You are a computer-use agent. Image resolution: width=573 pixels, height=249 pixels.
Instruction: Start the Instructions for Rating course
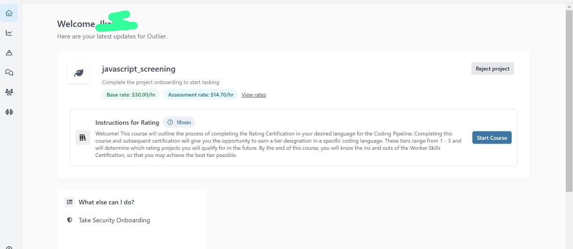point(492,138)
